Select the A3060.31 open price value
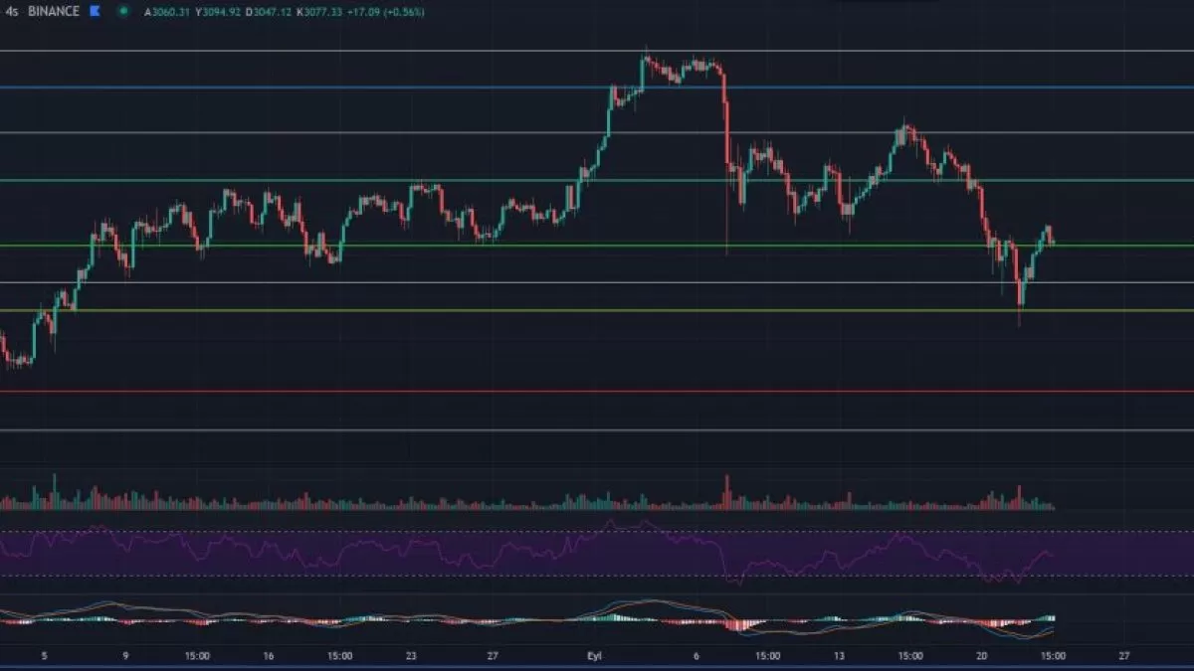 [x=167, y=12]
